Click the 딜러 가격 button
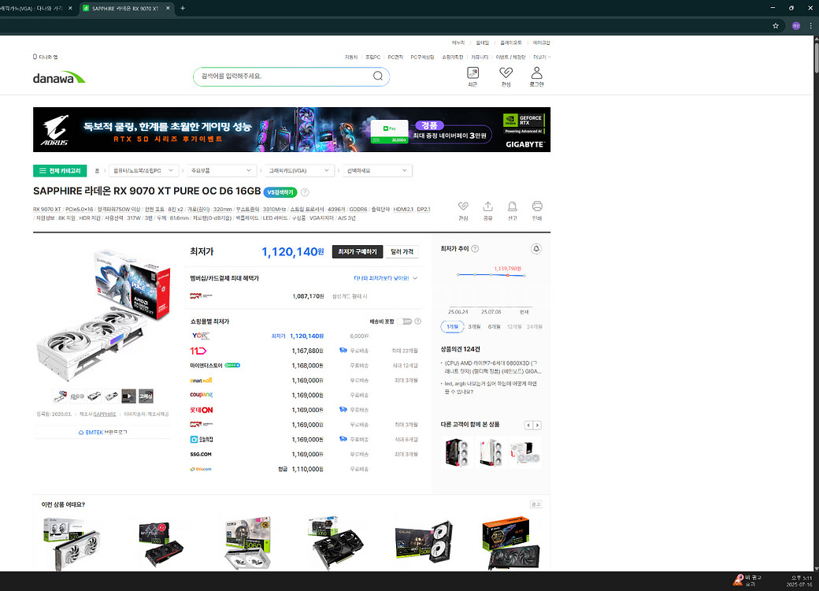 [x=402, y=252]
